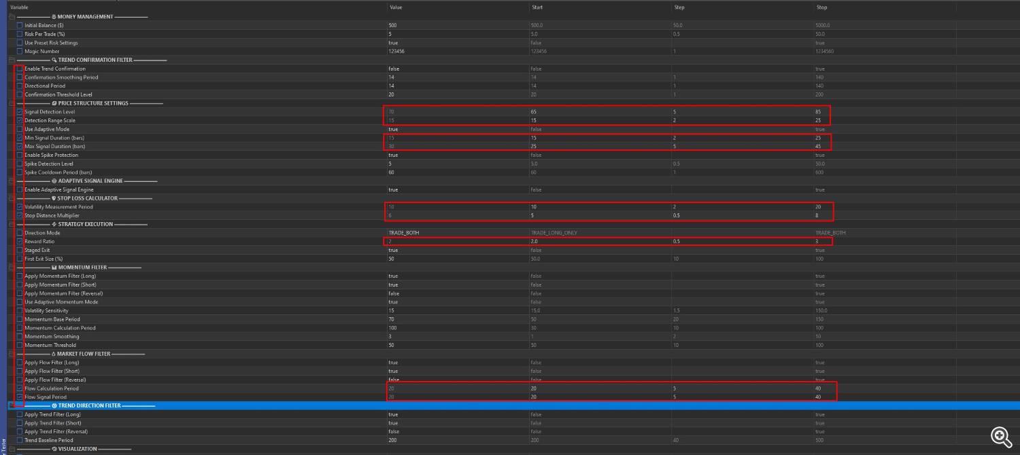Edit the Stop Distance Multiplier stop value 8
1020x455 pixels.
pos(817,215)
